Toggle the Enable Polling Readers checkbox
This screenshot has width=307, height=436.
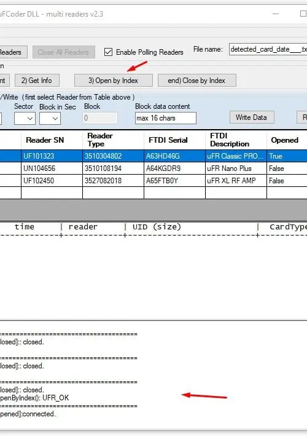[108, 52]
